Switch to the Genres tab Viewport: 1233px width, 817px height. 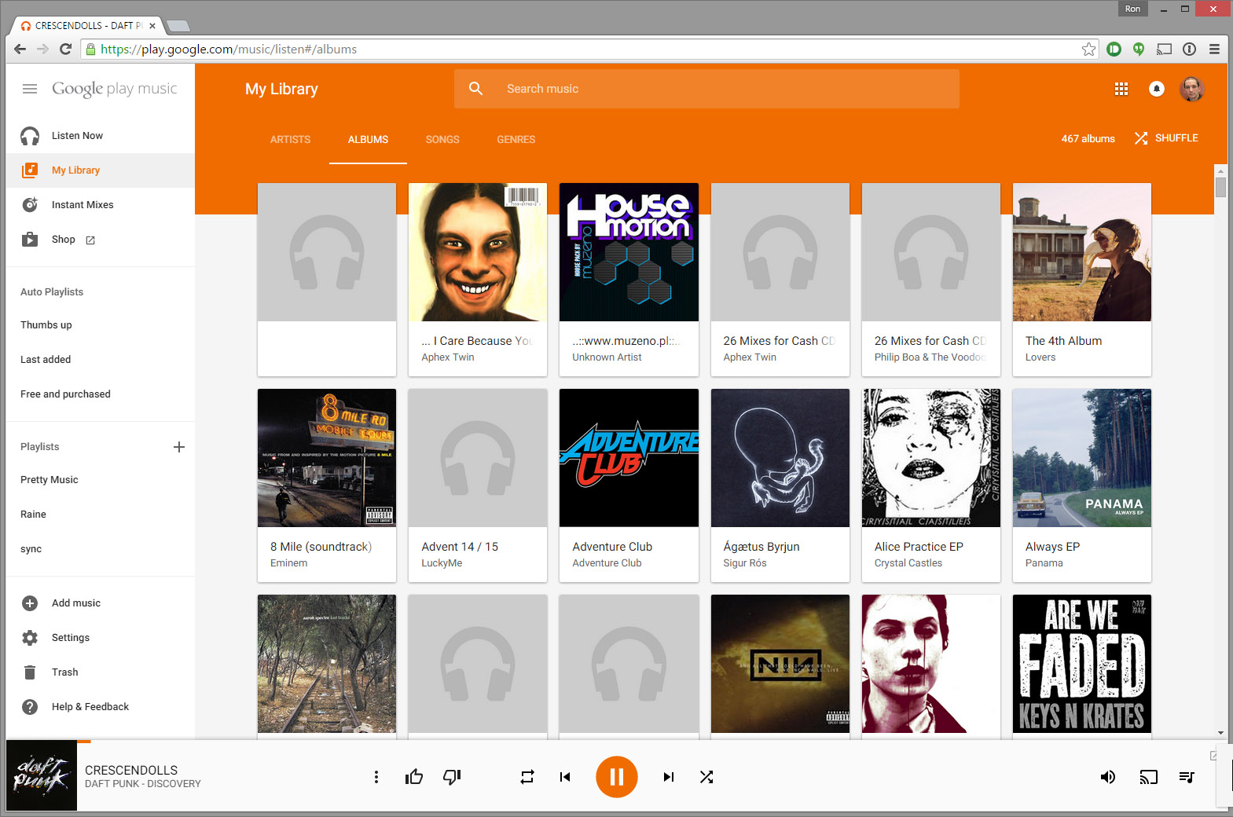pos(516,140)
